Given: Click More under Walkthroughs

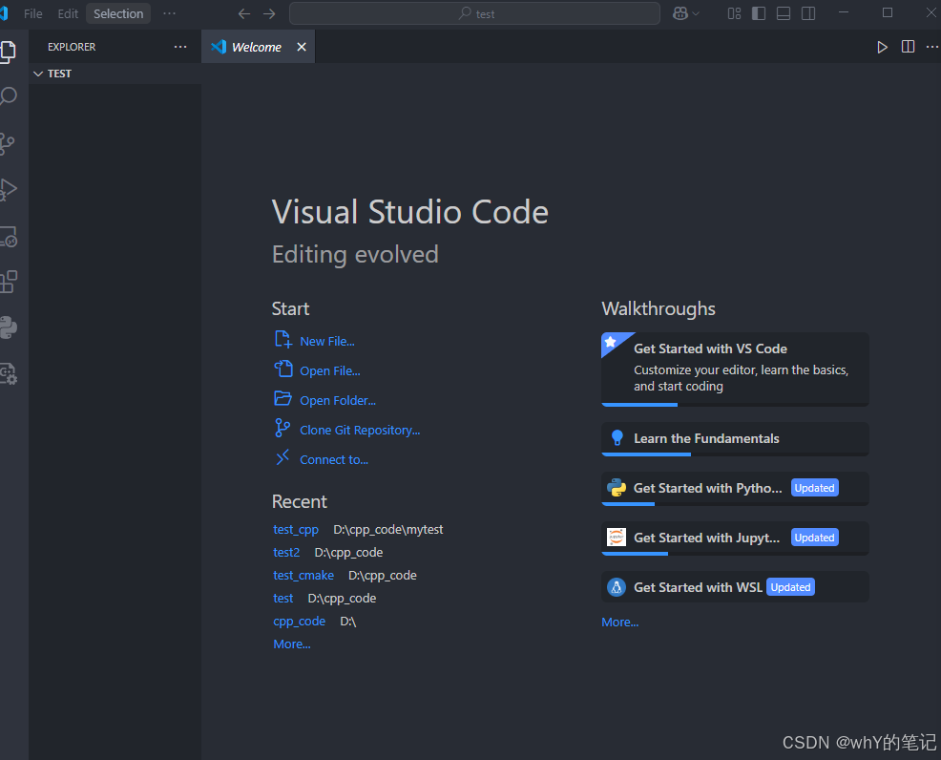Looking at the screenshot, I should click(620, 622).
